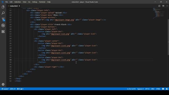169x95 pixels.
Task: Open the Search view in activity bar
Action: (x=3, y=13)
